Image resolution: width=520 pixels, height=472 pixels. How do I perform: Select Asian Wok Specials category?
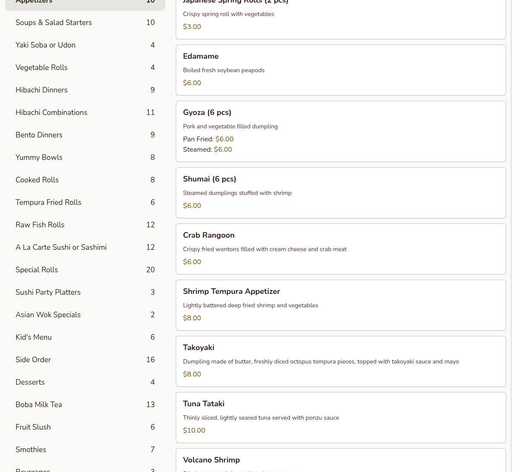point(85,315)
